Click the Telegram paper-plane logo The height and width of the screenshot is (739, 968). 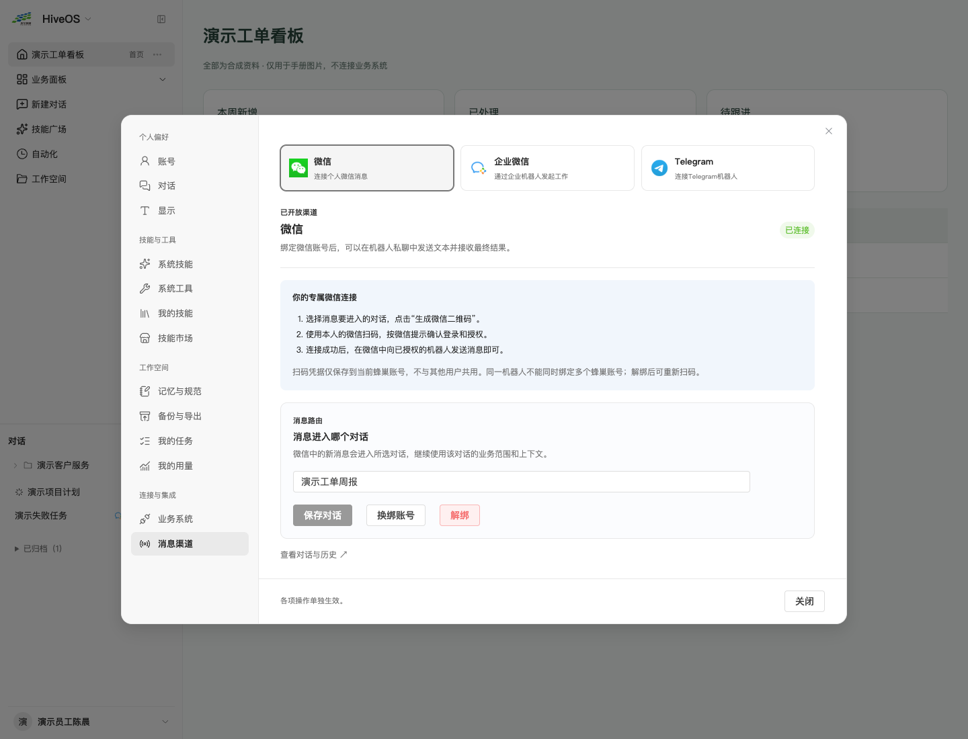pos(659,168)
